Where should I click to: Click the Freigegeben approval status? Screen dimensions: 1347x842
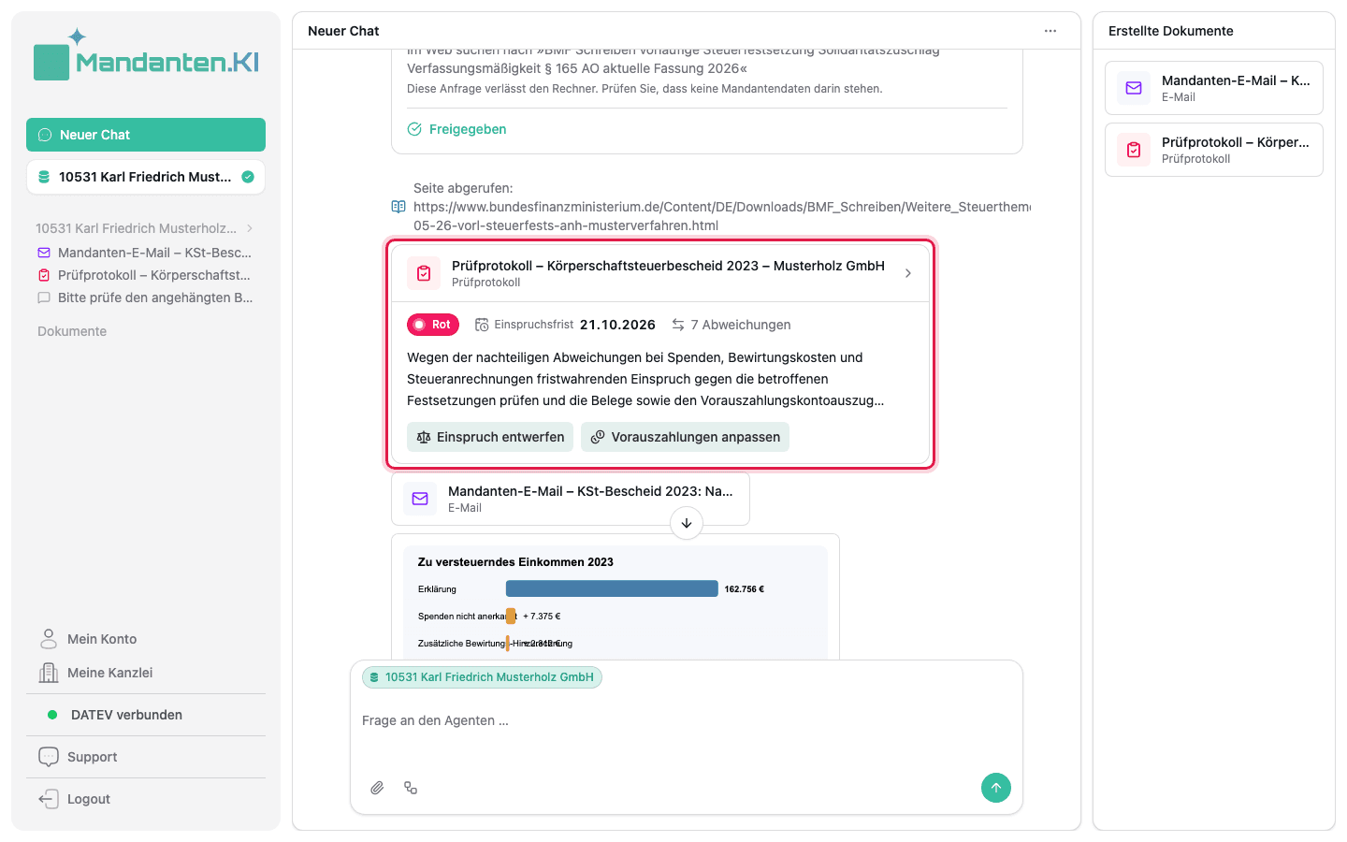(457, 129)
